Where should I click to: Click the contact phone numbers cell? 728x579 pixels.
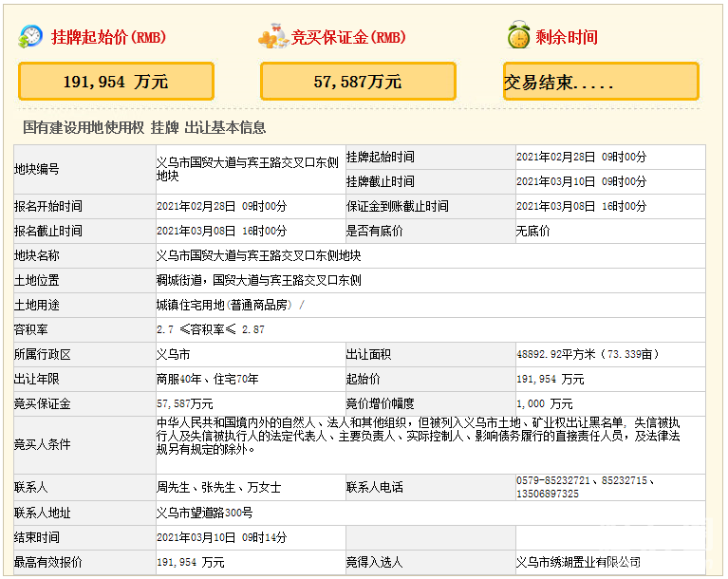(x=585, y=487)
